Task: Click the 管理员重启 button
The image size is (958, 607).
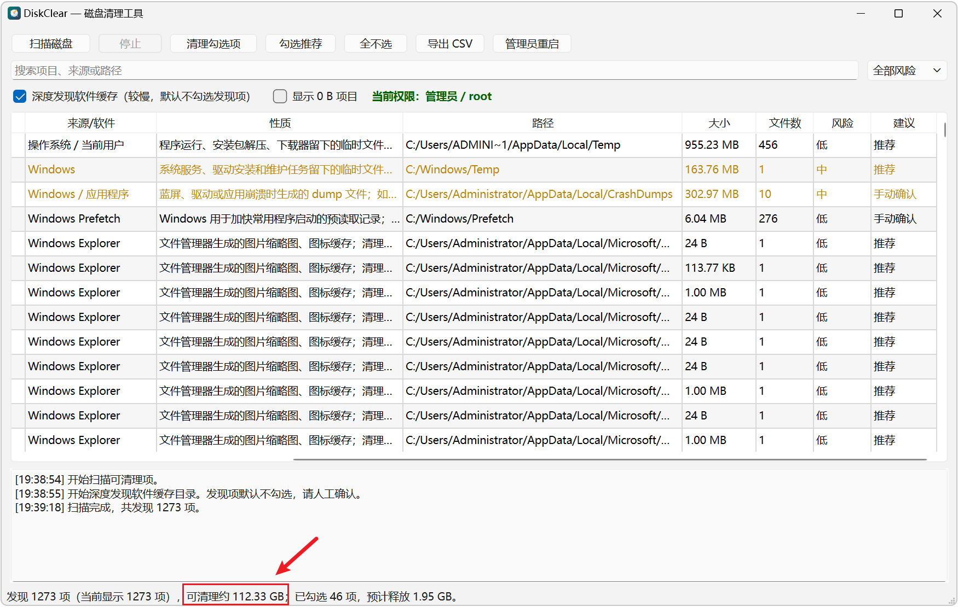Action: click(x=532, y=44)
